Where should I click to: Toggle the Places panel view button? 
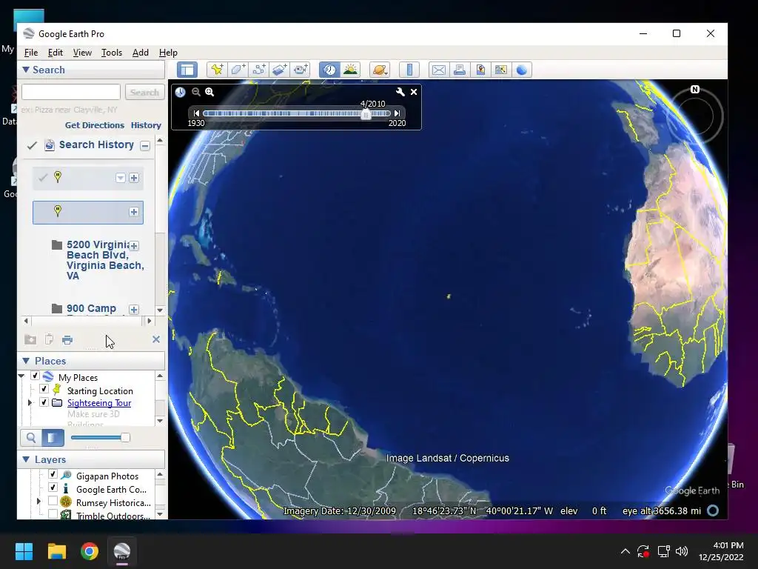[53, 438]
